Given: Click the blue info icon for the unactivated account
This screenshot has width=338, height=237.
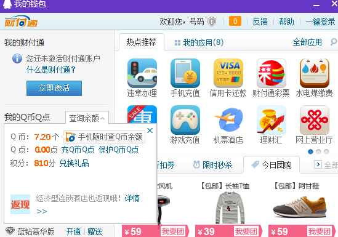Looking at the screenshot, I should [x=17, y=58].
